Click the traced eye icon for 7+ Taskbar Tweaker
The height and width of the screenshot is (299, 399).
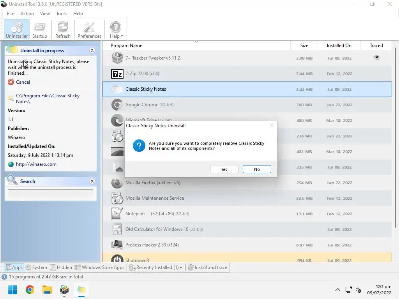point(376,58)
